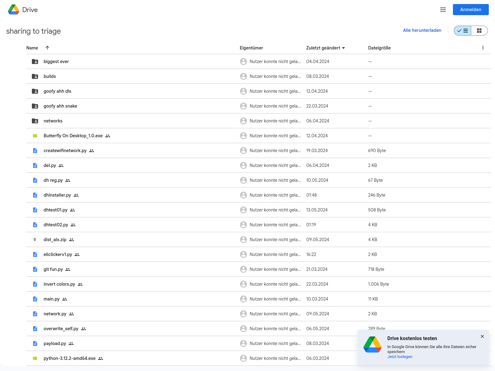Viewport: 495px width, 371px height.
Task: Click the sharing to triage folder title
Action: coord(33,31)
